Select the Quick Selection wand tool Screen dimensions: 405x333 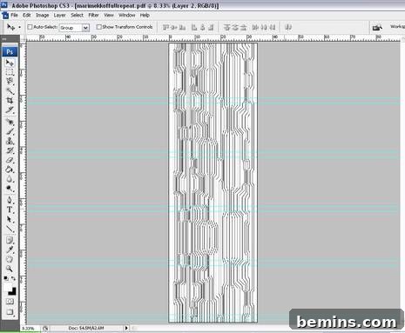pyautogui.click(x=10, y=91)
